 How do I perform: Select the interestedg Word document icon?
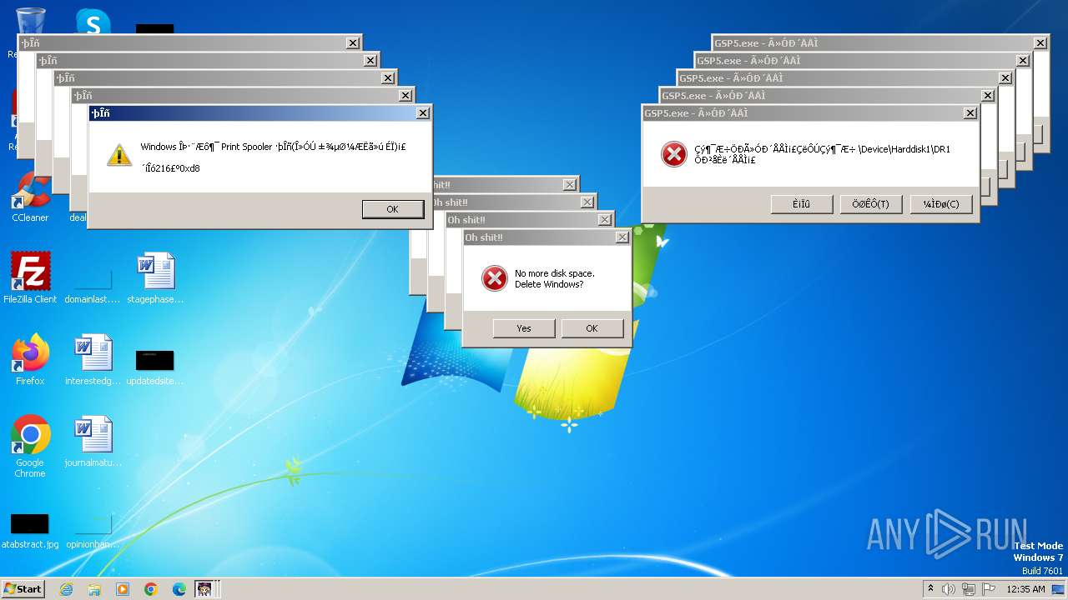click(x=93, y=360)
